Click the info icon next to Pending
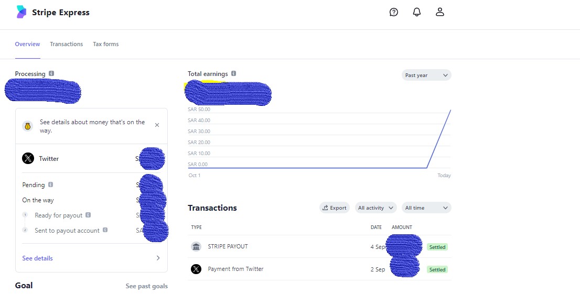The height and width of the screenshot is (294, 580). click(51, 184)
